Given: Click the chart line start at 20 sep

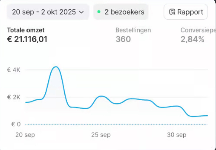Looking at the screenshot, I should [x=26, y=102].
